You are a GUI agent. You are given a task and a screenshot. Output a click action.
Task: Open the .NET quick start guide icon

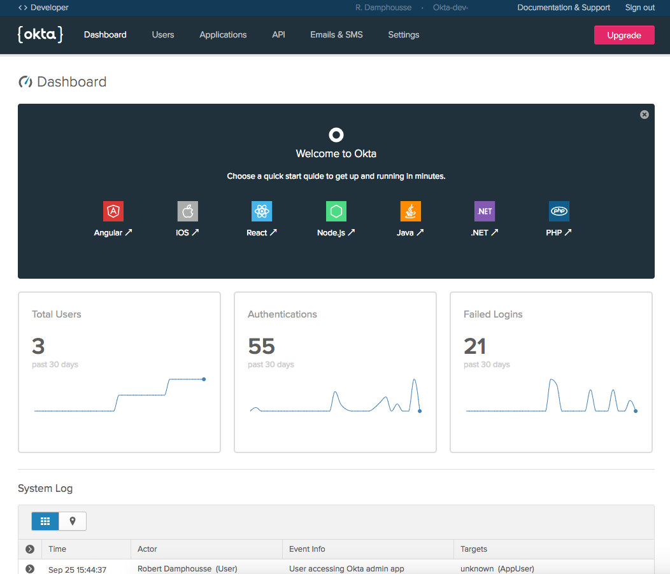484,211
